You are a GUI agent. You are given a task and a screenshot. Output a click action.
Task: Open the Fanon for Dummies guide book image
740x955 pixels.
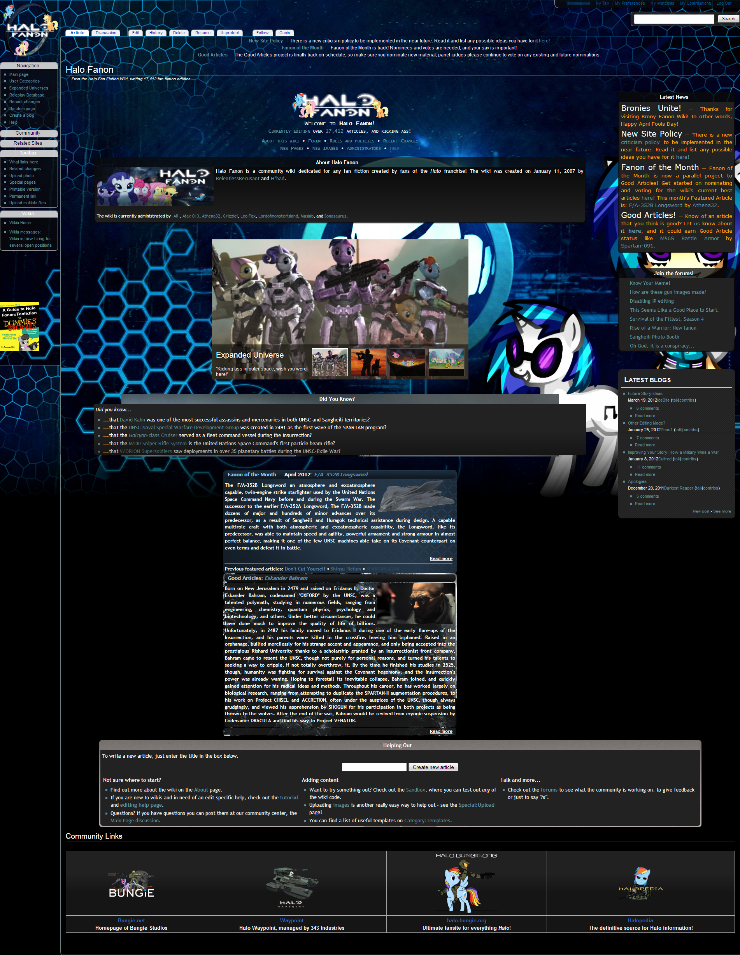pyautogui.click(x=19, y=326)
